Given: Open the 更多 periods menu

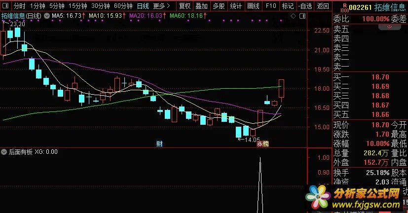Looking at the screenshot, I should [x=161, y=6].
